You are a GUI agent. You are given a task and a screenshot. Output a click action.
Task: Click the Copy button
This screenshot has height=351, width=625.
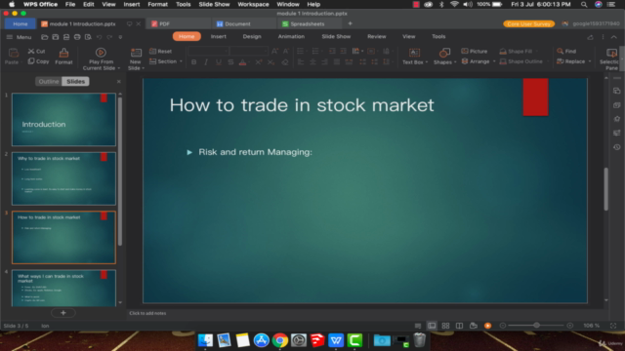(38, 61)
